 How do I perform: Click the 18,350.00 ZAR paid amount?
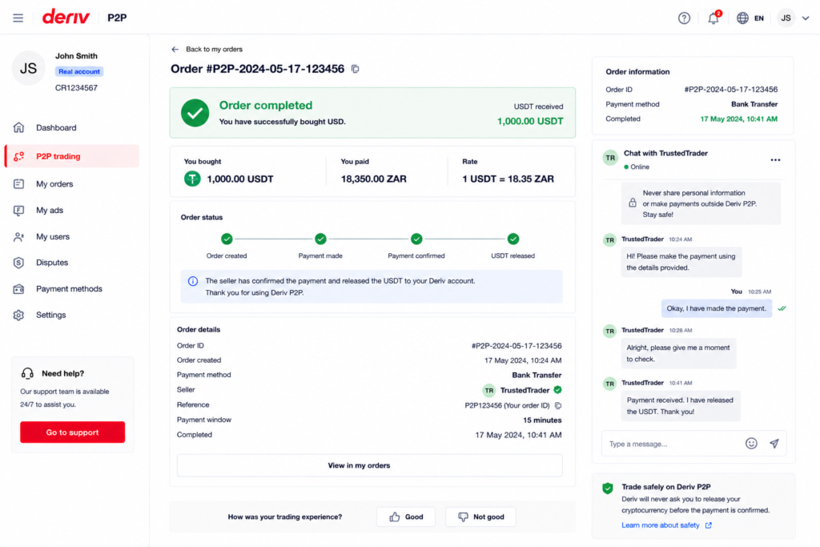[x=373, y=179]
